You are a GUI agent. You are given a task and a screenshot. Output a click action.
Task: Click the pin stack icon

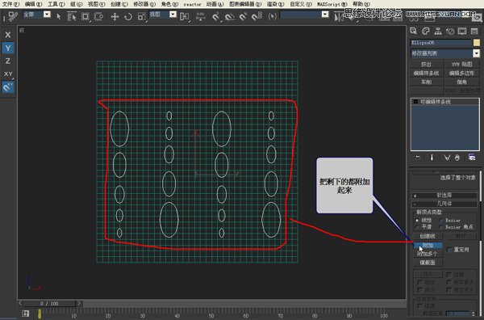click(x=418, y=158)
